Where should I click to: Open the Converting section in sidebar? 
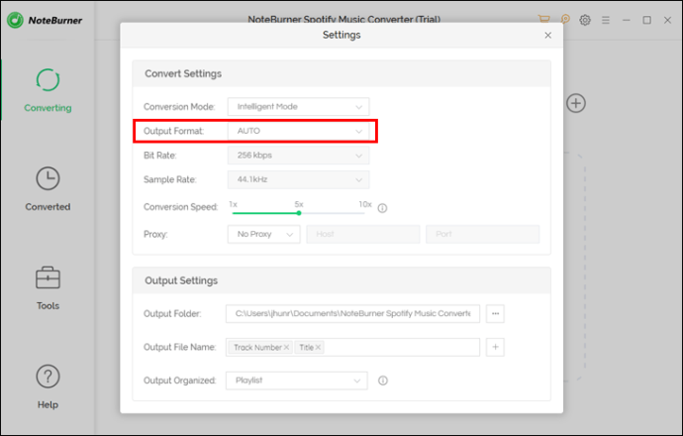[48, 90]
